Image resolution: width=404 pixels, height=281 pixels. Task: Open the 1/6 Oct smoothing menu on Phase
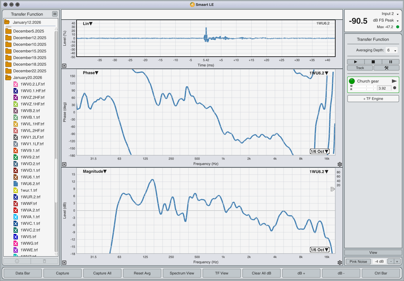(320, 151)
